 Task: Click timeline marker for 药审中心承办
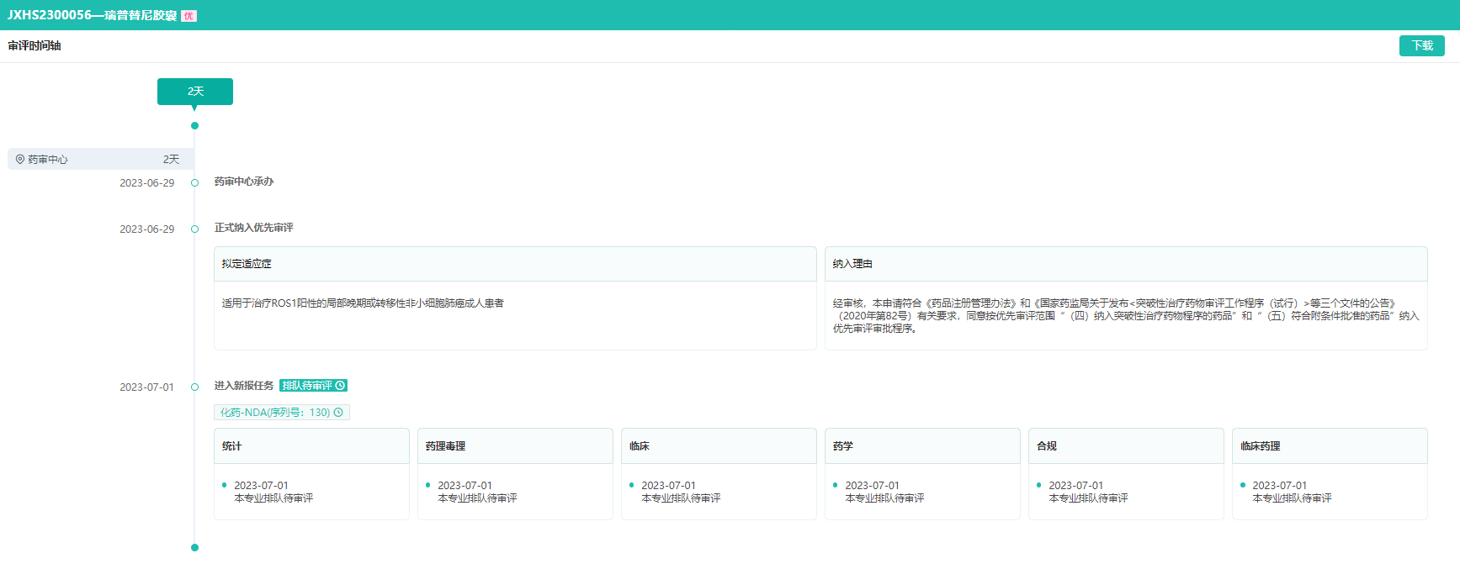coord(194,182)
